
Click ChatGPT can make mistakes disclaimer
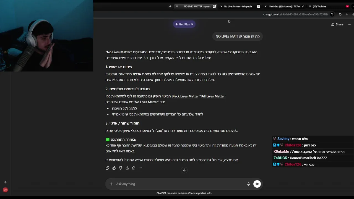point(184,193)
